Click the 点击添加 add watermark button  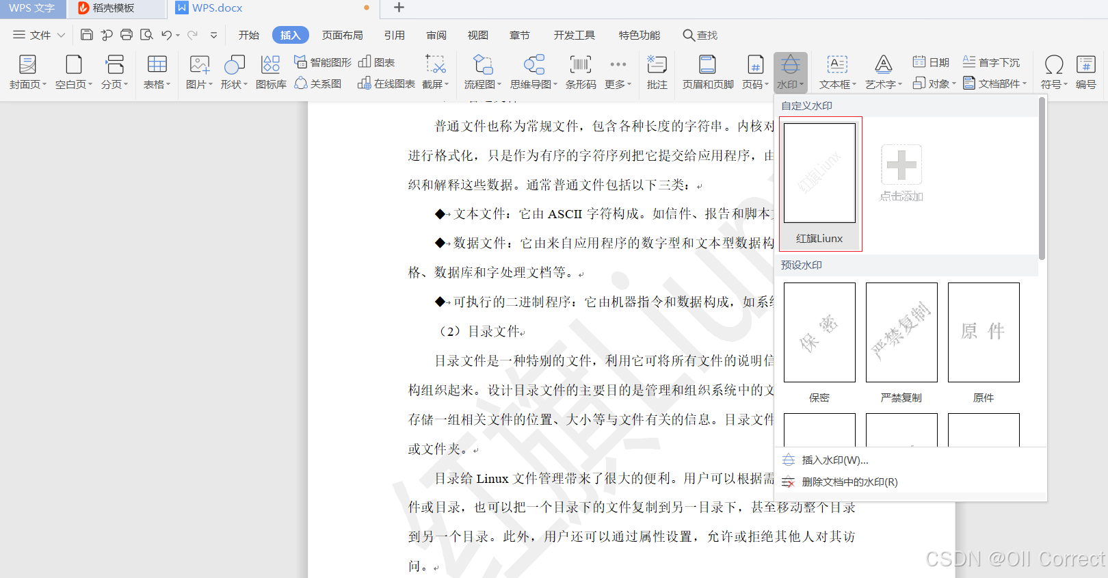pyautogui.click(x=901, y=173)
